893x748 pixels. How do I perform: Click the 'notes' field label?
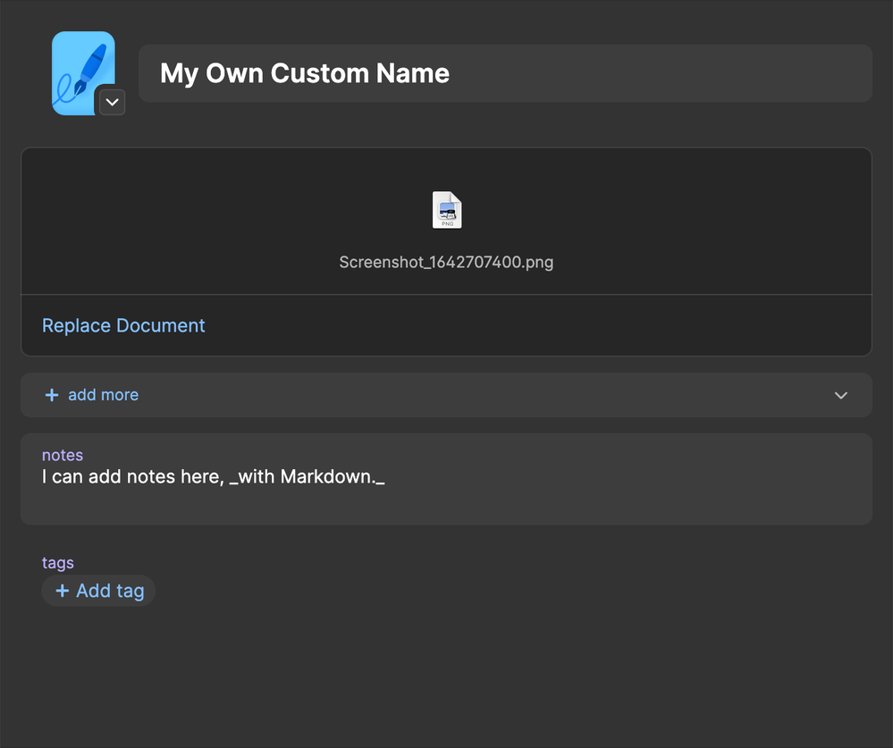click(63, 456)
